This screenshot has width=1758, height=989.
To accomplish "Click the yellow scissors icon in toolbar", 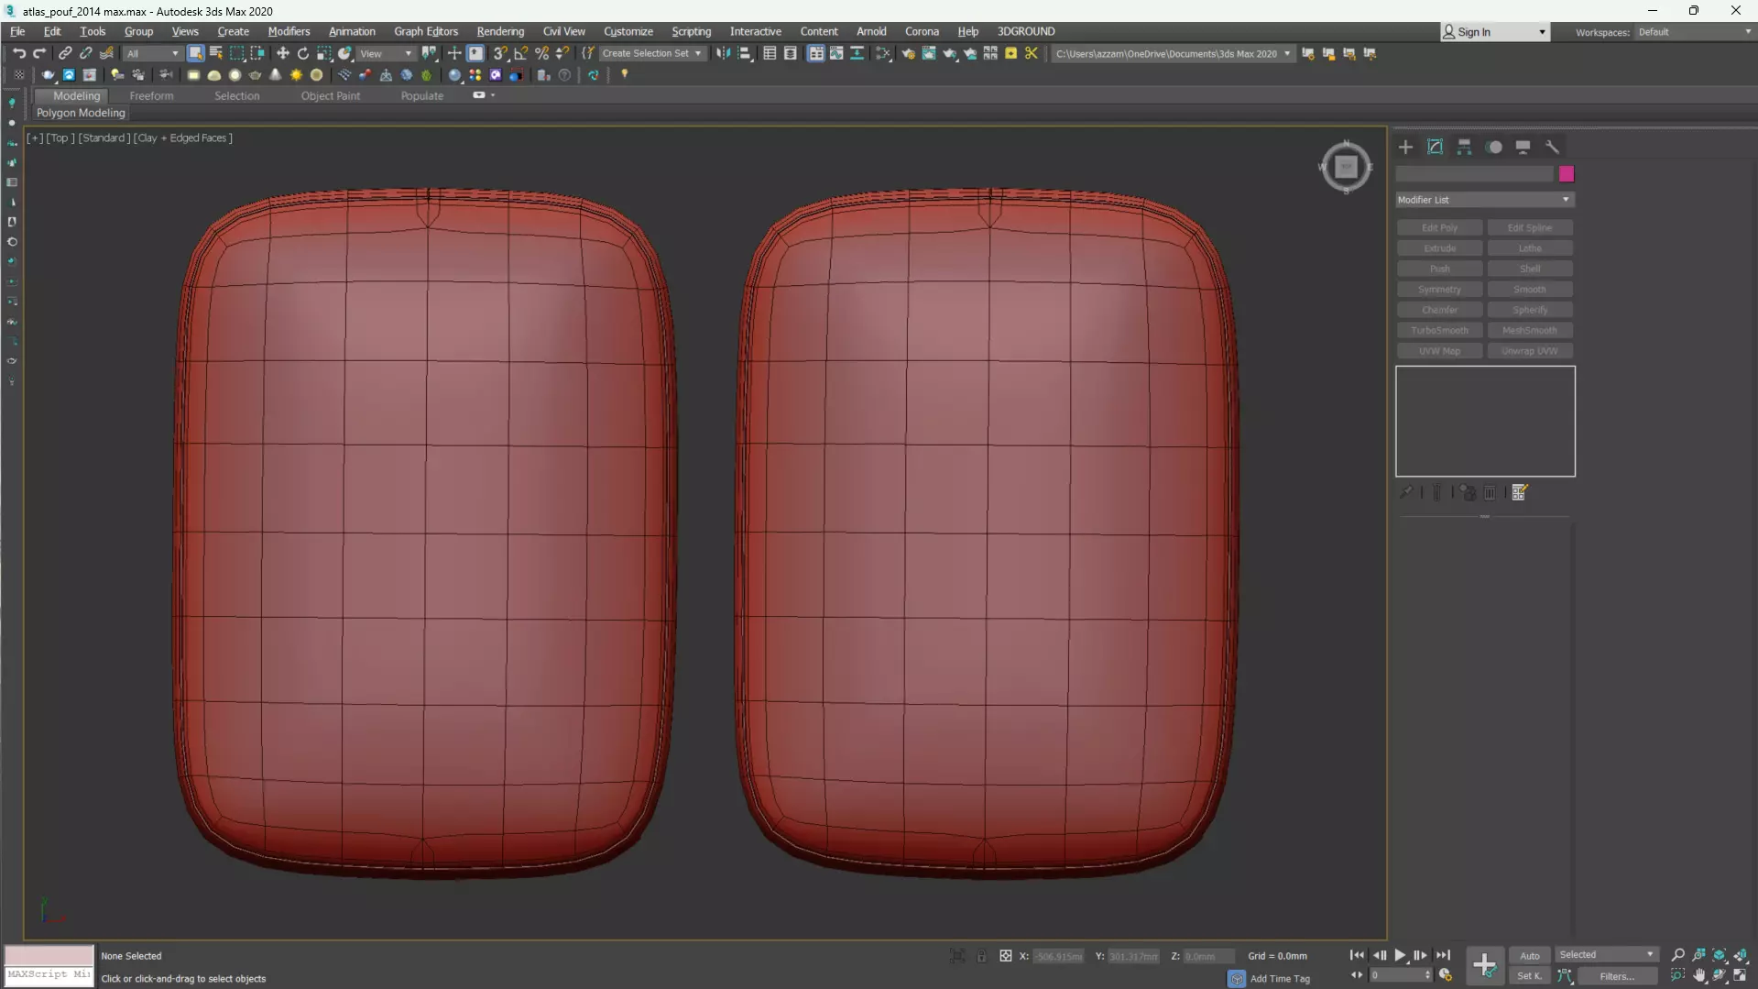I will click(1032, 53).
